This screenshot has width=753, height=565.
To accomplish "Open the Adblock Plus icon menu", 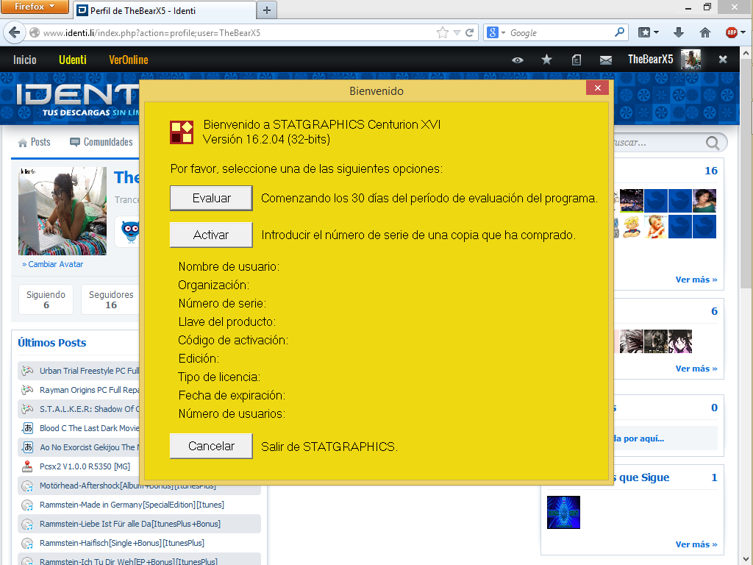I will [x=735, y=32].
